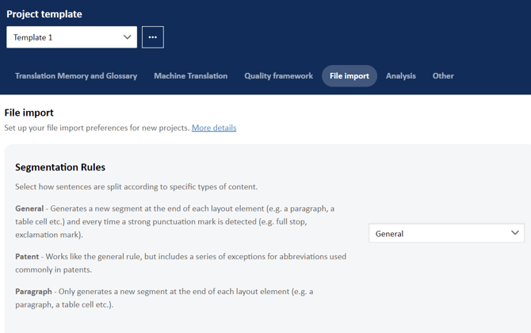Click the chevron arrow beside Template 1
The image size is (531, 333).
point(127,37)
